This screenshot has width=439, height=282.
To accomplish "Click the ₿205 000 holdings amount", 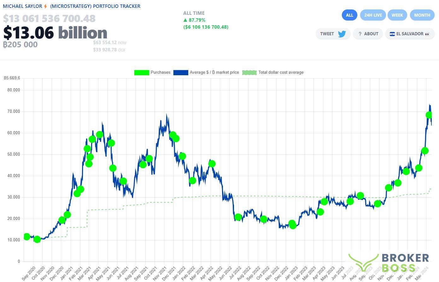I will point(20,45).
